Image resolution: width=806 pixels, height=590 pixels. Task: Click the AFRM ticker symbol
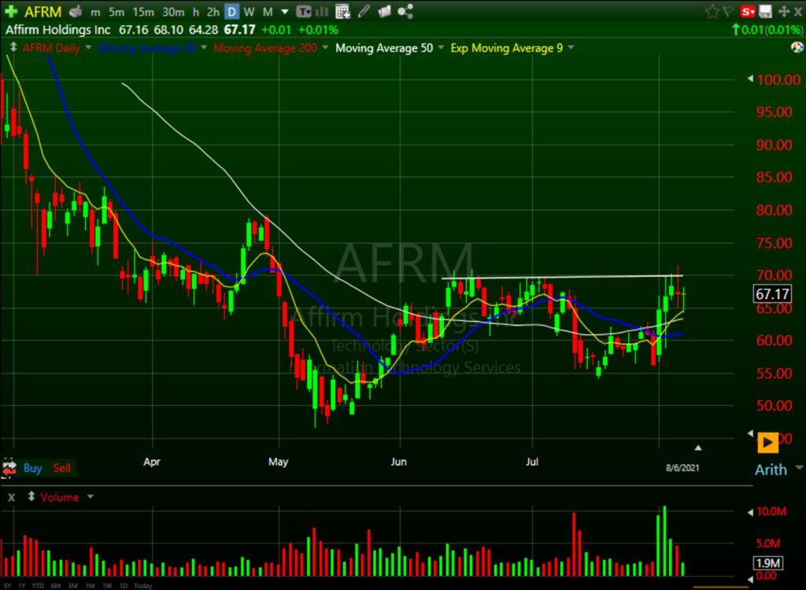(43, 11)
